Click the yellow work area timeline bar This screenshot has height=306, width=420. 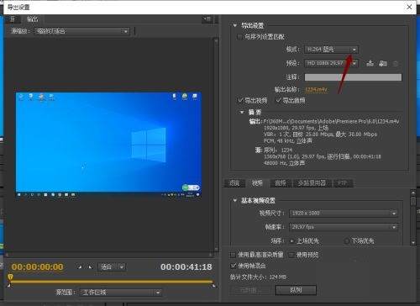pyautogui.click(x=112, y=282)
